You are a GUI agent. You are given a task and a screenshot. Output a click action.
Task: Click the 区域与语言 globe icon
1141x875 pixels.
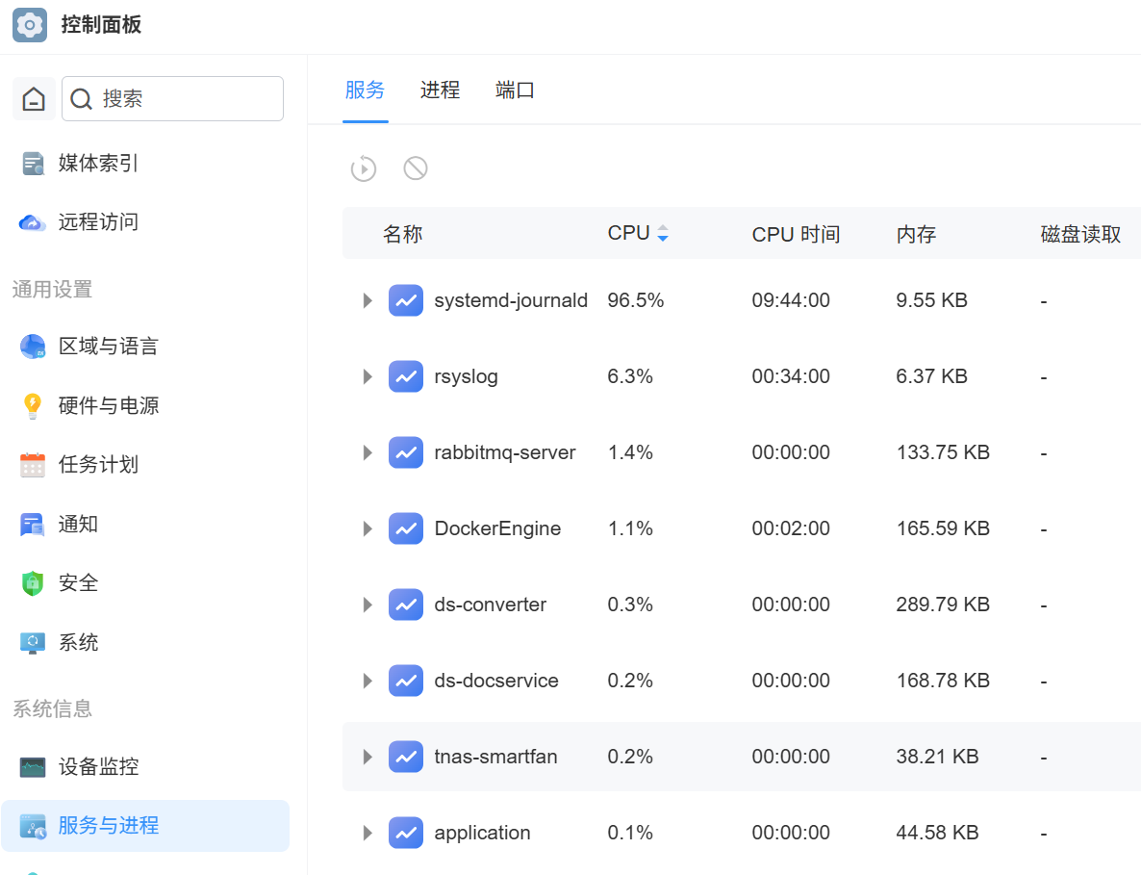[x=33, y=347]
